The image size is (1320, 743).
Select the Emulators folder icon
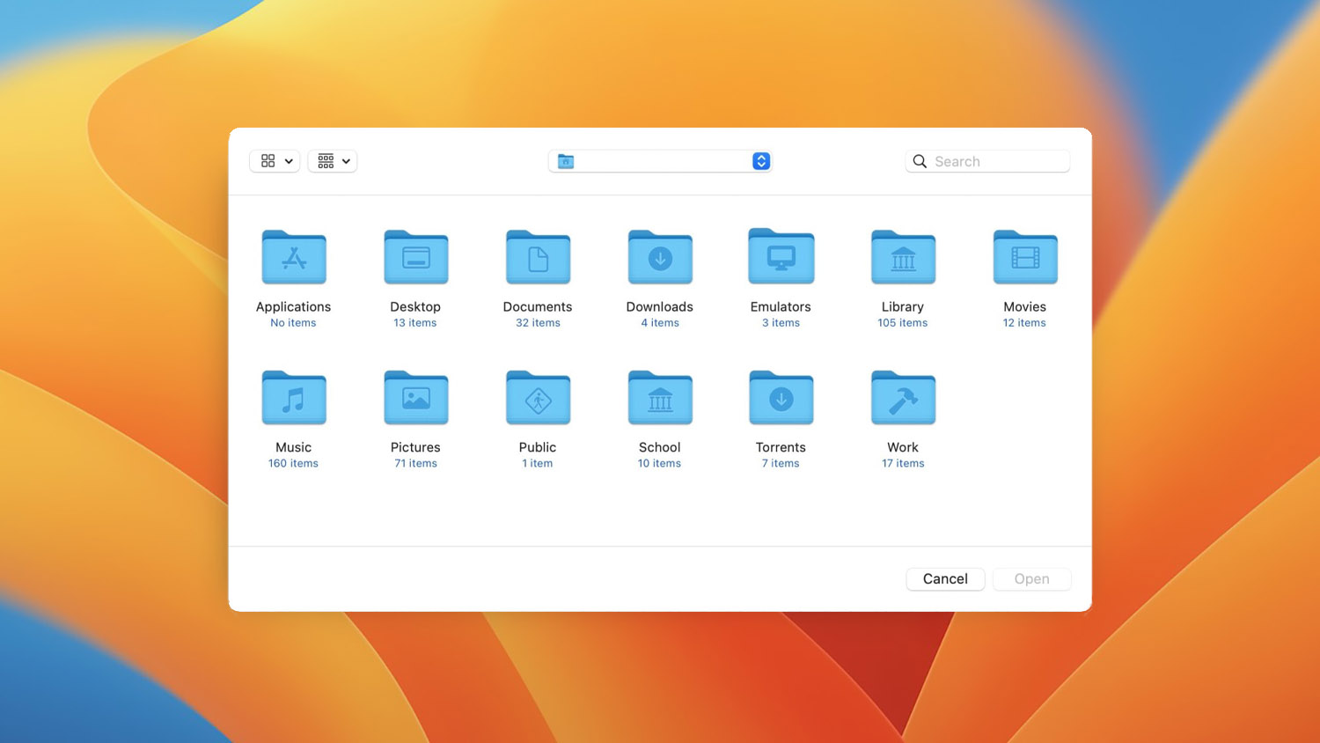coord(781,256)
